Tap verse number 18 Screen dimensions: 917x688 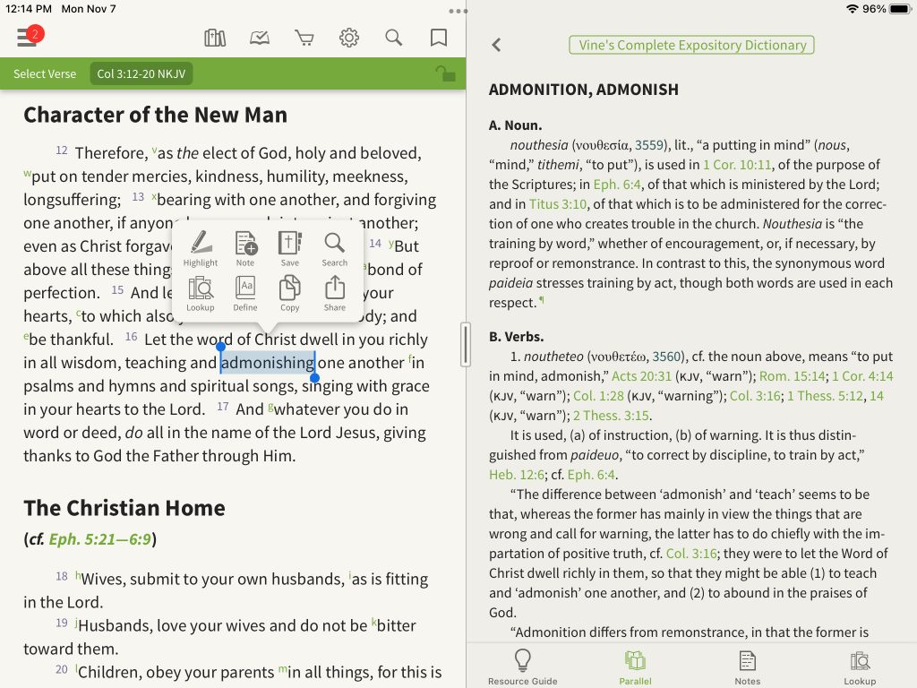(62, 576)
